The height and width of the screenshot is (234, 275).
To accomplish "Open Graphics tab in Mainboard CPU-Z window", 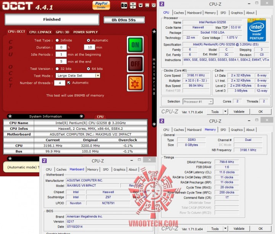I will pos(119,169).
